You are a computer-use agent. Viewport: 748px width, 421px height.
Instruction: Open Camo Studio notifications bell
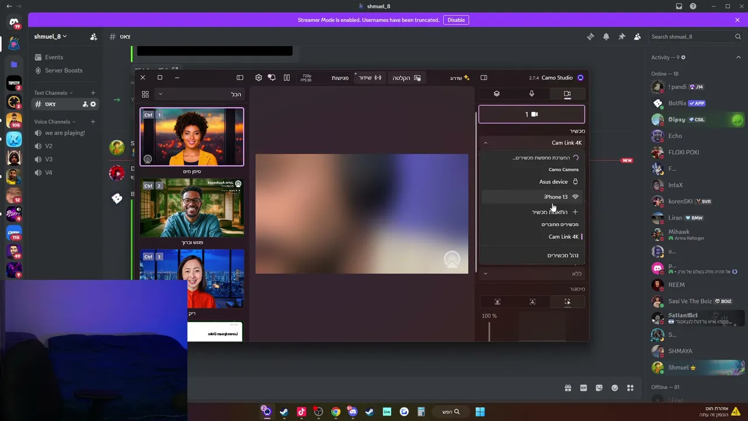[x=272, y=78]
